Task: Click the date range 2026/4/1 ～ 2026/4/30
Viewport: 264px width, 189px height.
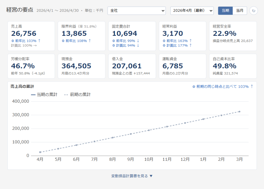Action: click(58, 10)
